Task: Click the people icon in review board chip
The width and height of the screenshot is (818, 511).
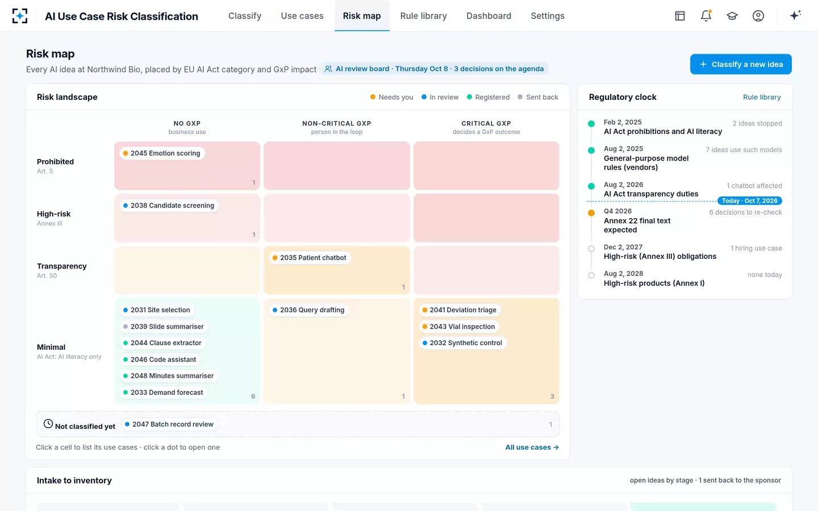Action: click(328, 69)
